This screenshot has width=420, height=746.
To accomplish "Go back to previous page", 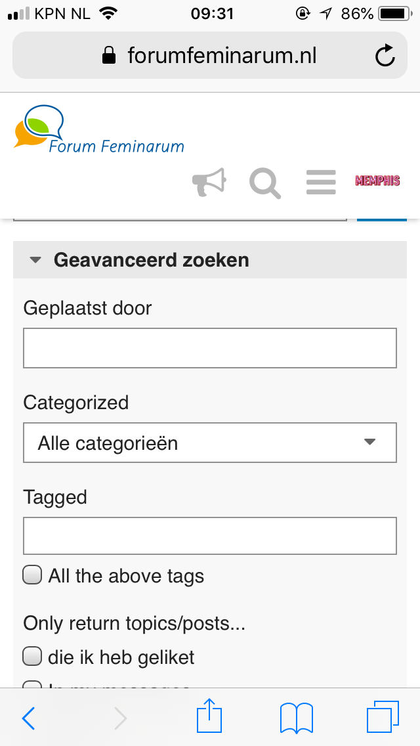I will pyautogui.click(x=28, y=718).
